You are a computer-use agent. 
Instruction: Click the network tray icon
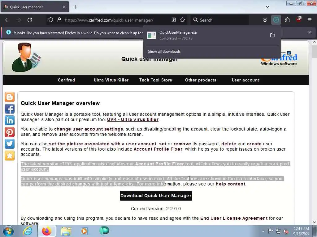point(278,231)
